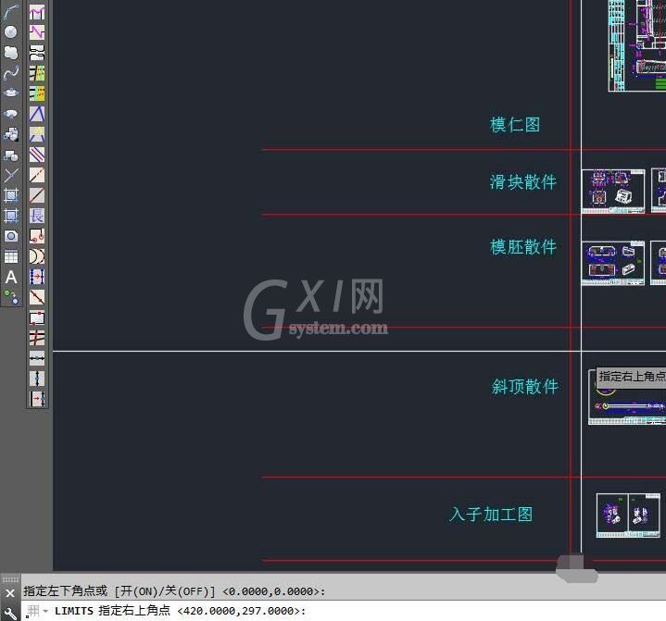Select the top mold drawing sheet
The width and height of the screenshot is (666, 621).
[x=636, y=45]
